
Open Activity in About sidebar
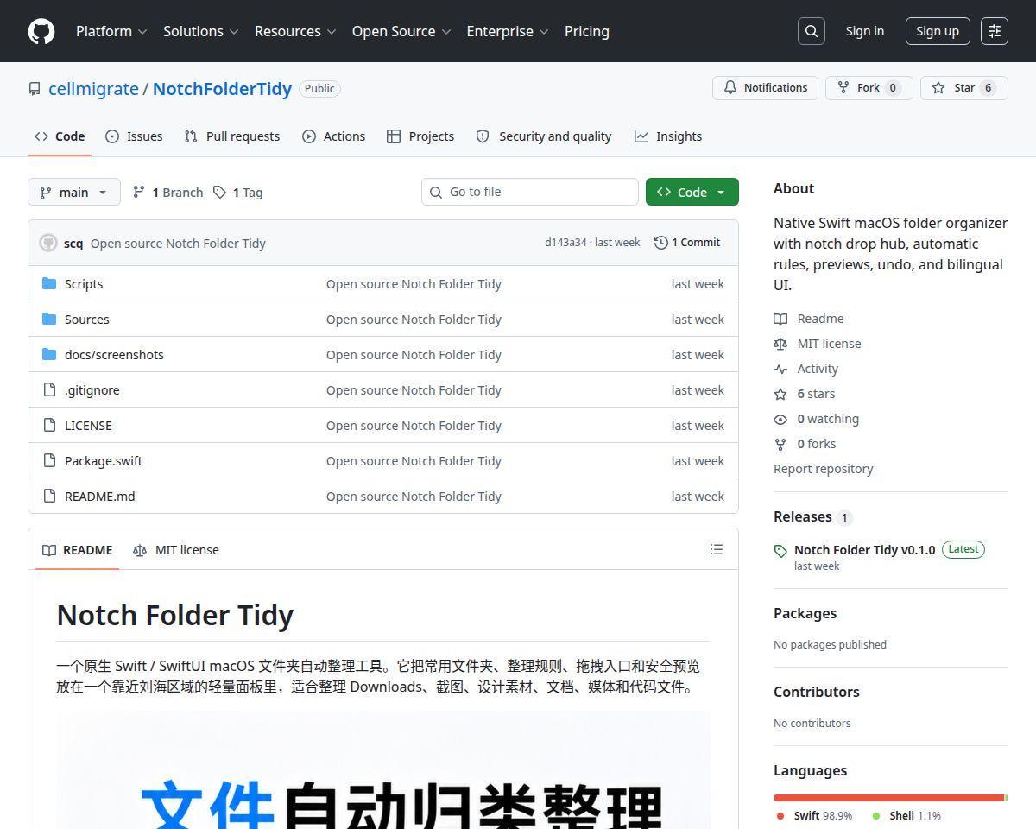806,369
